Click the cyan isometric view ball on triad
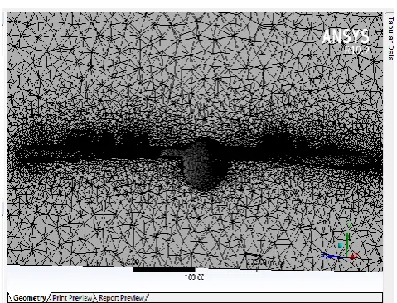Viewport: 397px width, 303px height. click(x=341, y=245)
